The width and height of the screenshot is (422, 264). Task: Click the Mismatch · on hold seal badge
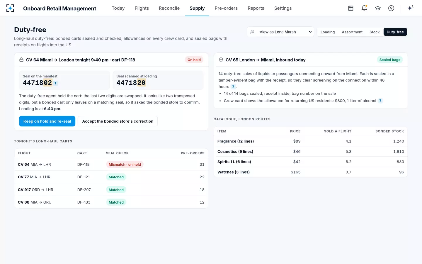click(x=125, y=165)
